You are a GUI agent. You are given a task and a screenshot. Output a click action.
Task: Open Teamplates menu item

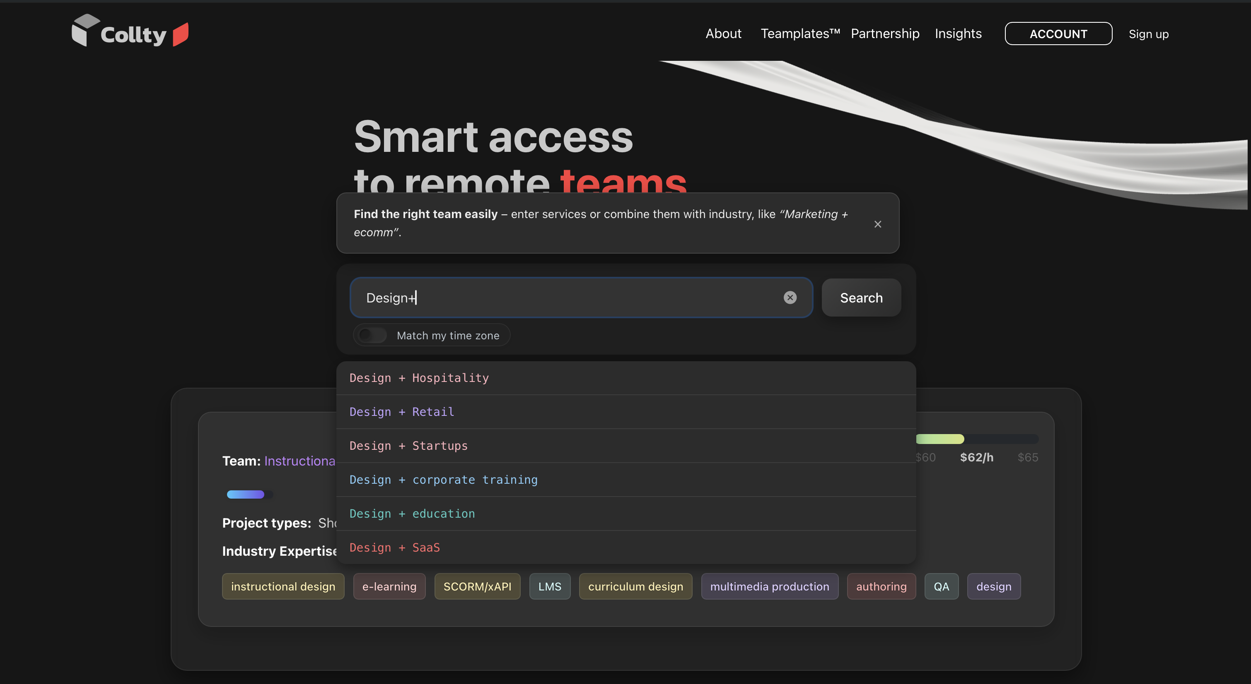tap(799, 34)
